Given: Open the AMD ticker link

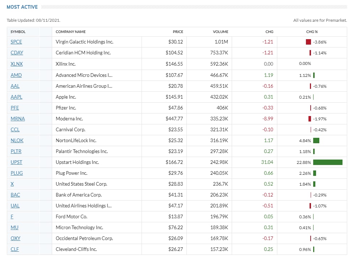Looking at the screenshot, I should click(x=16, y=75).
